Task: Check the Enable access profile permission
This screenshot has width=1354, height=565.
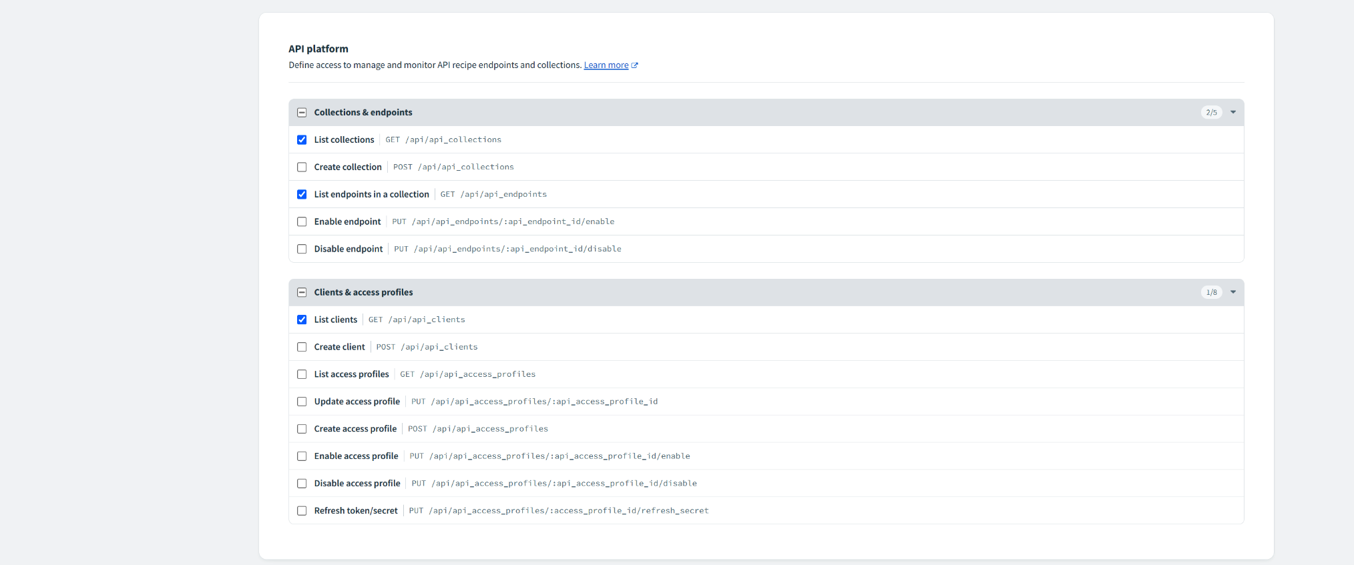Action: pyautogui.click(x=302, y=456)
